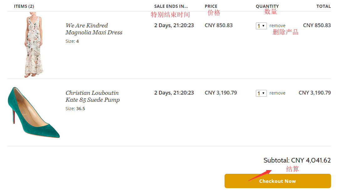Open the green suede pump product image
The width and height of the screenshot is (342, 195).
[34, 112]
